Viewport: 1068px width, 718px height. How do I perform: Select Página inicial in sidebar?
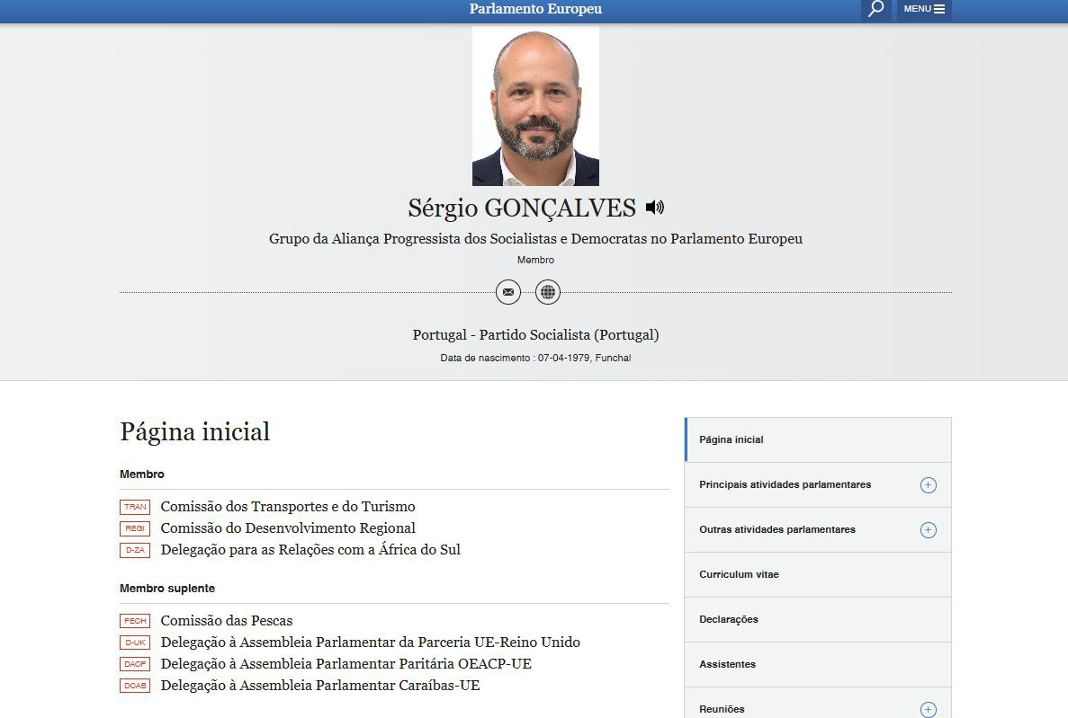(731, 440)
